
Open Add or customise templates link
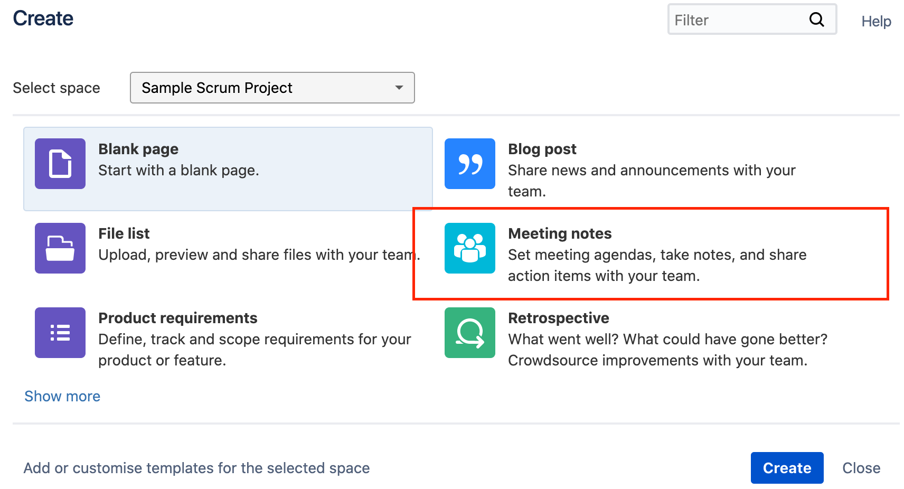coord(196,468)
